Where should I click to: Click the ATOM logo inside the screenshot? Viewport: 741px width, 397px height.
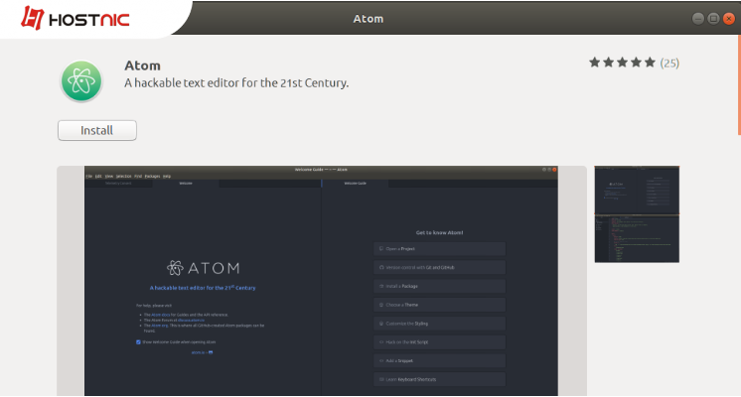coord(204,268)
